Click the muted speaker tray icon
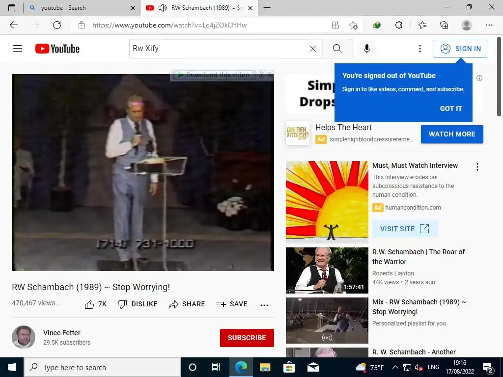Viewport: 503px width, 377px height. 419,367
